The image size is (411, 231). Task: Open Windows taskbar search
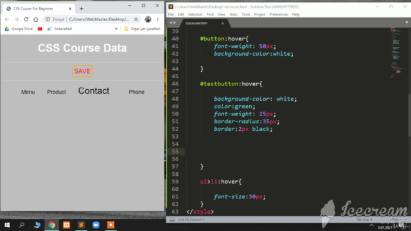22,225
